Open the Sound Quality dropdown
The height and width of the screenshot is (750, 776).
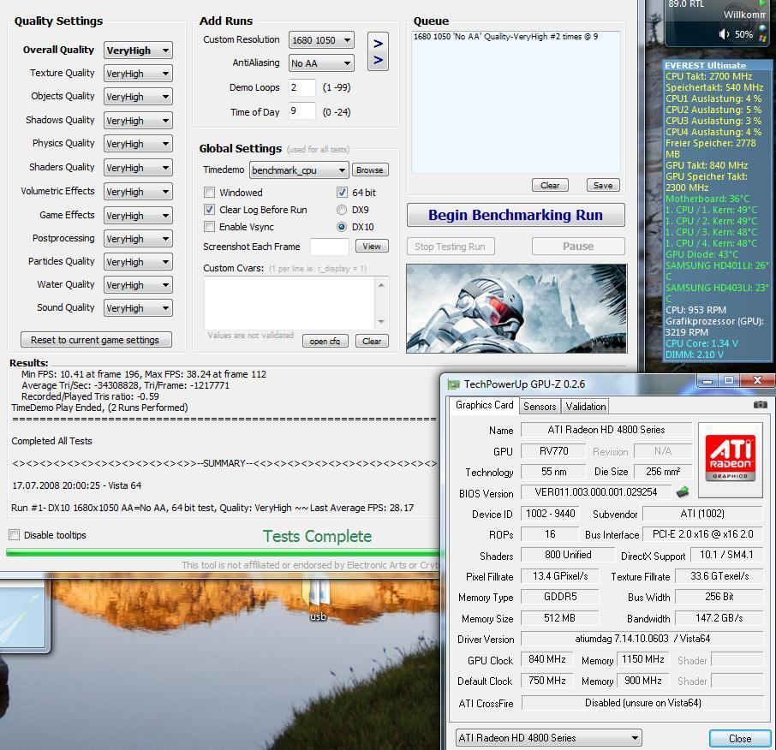(x=138, y=308)
